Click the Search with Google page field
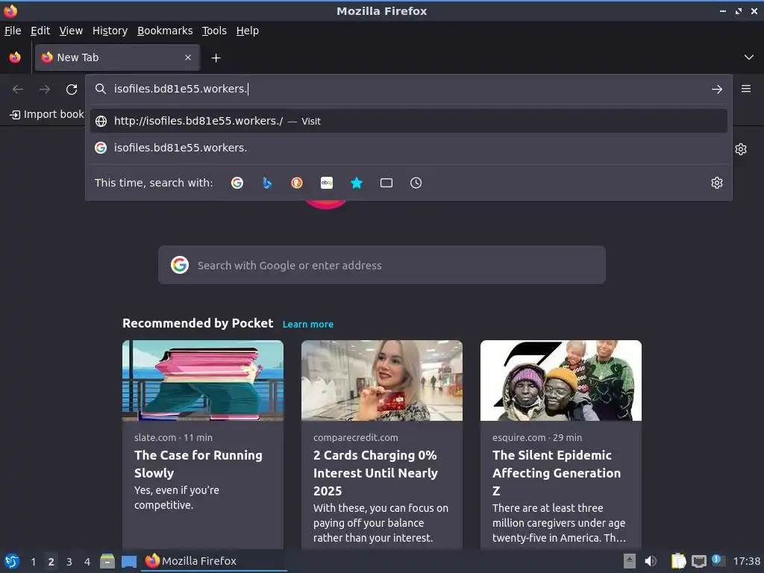This screenshot has width=764, height=573. 381,265
